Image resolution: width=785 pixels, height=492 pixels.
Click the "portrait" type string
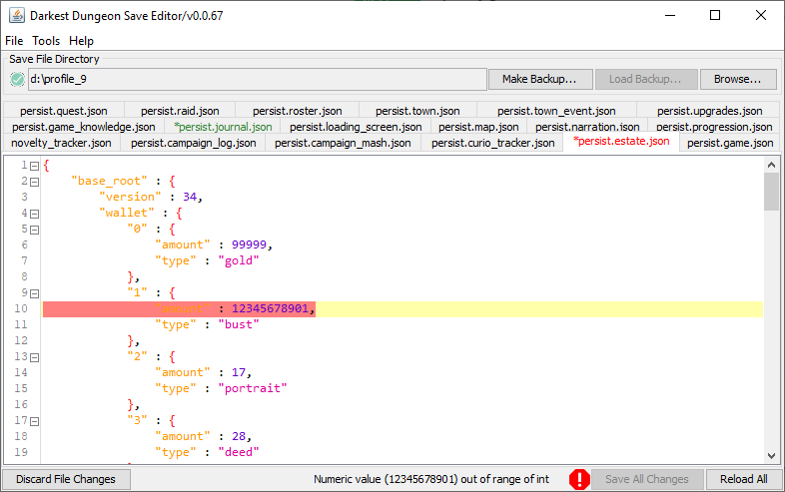tap(253, 388)
